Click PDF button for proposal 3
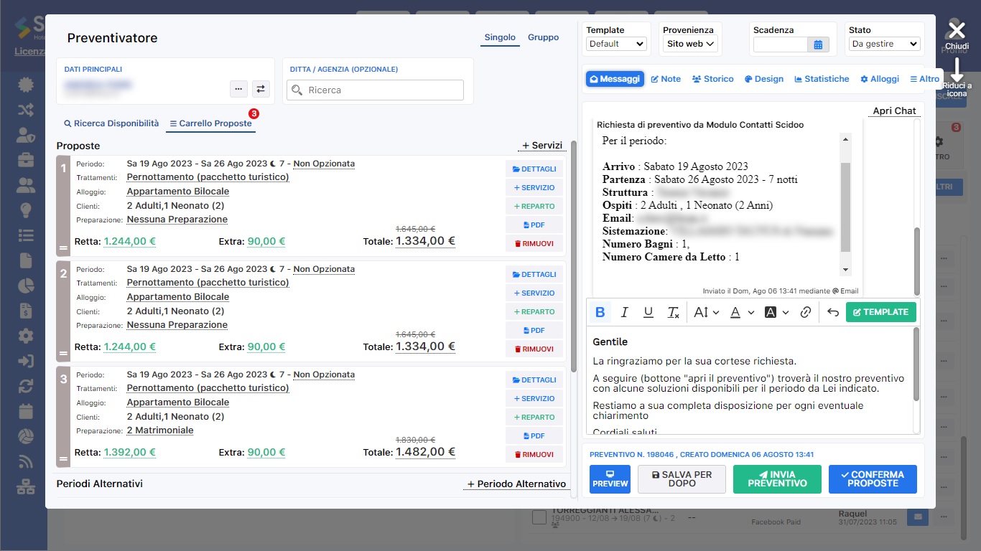Screen dimensions: 981x551 coord(534,436)
